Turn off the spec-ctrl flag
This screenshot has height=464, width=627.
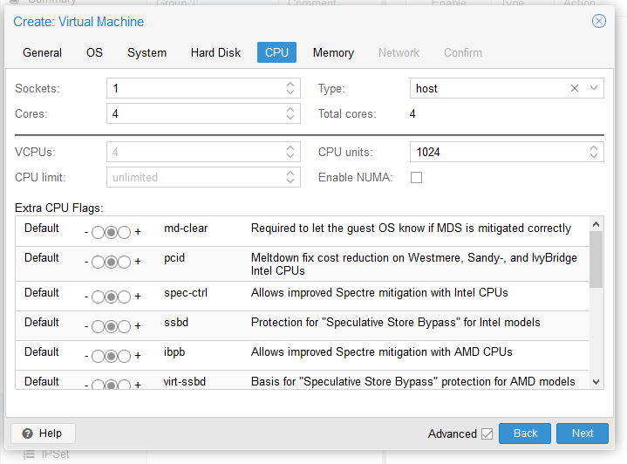(98, 297)
